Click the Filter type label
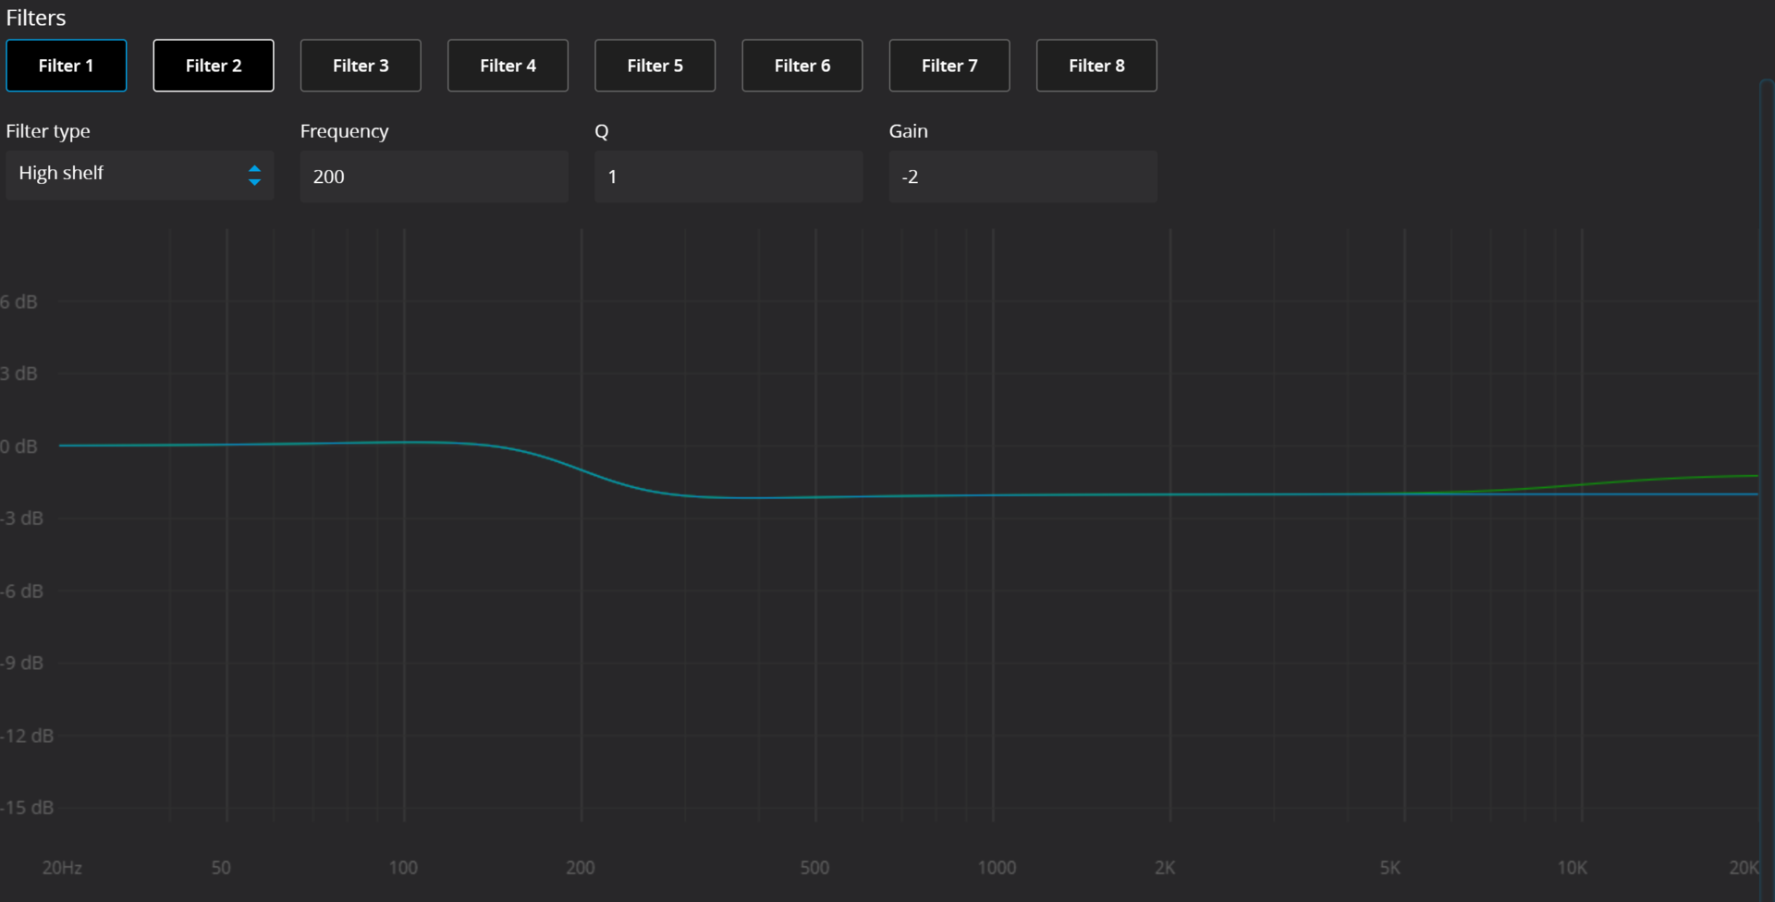 click(48, 131)
